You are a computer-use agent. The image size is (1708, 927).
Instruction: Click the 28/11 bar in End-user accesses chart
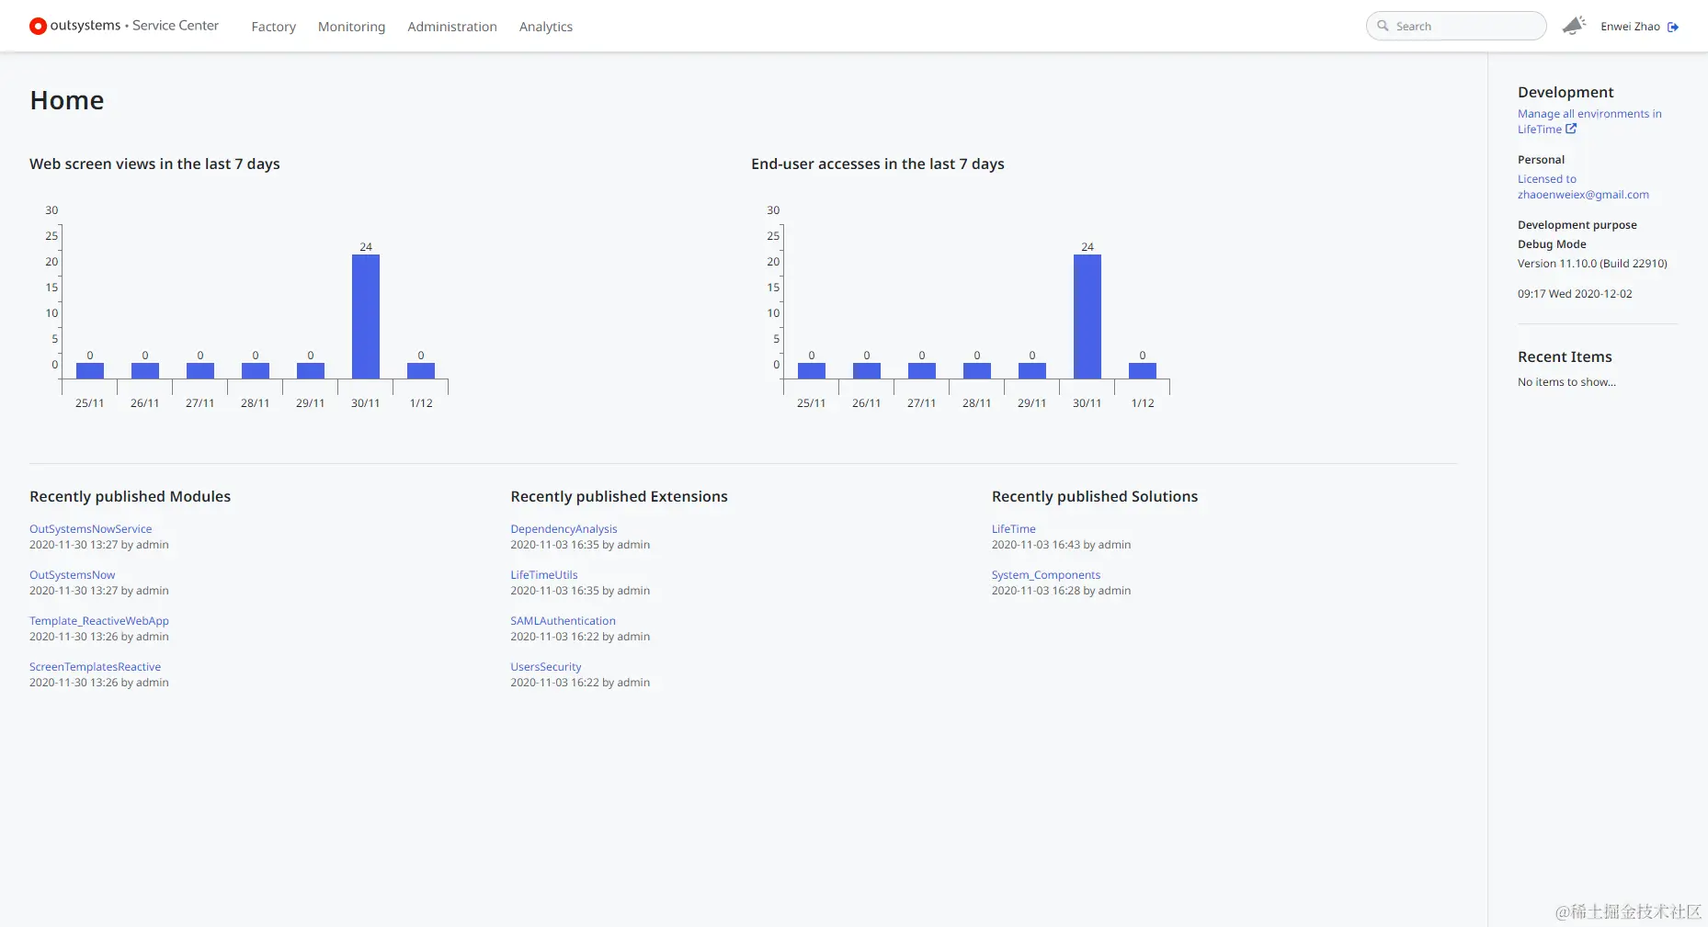(x=977, y=370)
